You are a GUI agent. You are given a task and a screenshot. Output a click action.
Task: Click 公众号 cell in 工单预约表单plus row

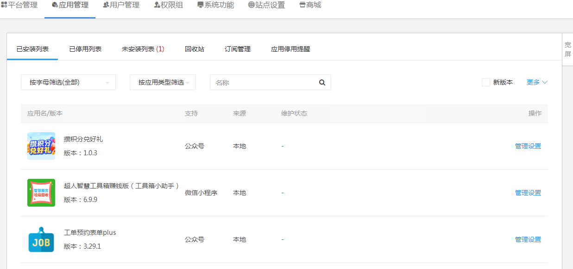[x=195, y=239]
